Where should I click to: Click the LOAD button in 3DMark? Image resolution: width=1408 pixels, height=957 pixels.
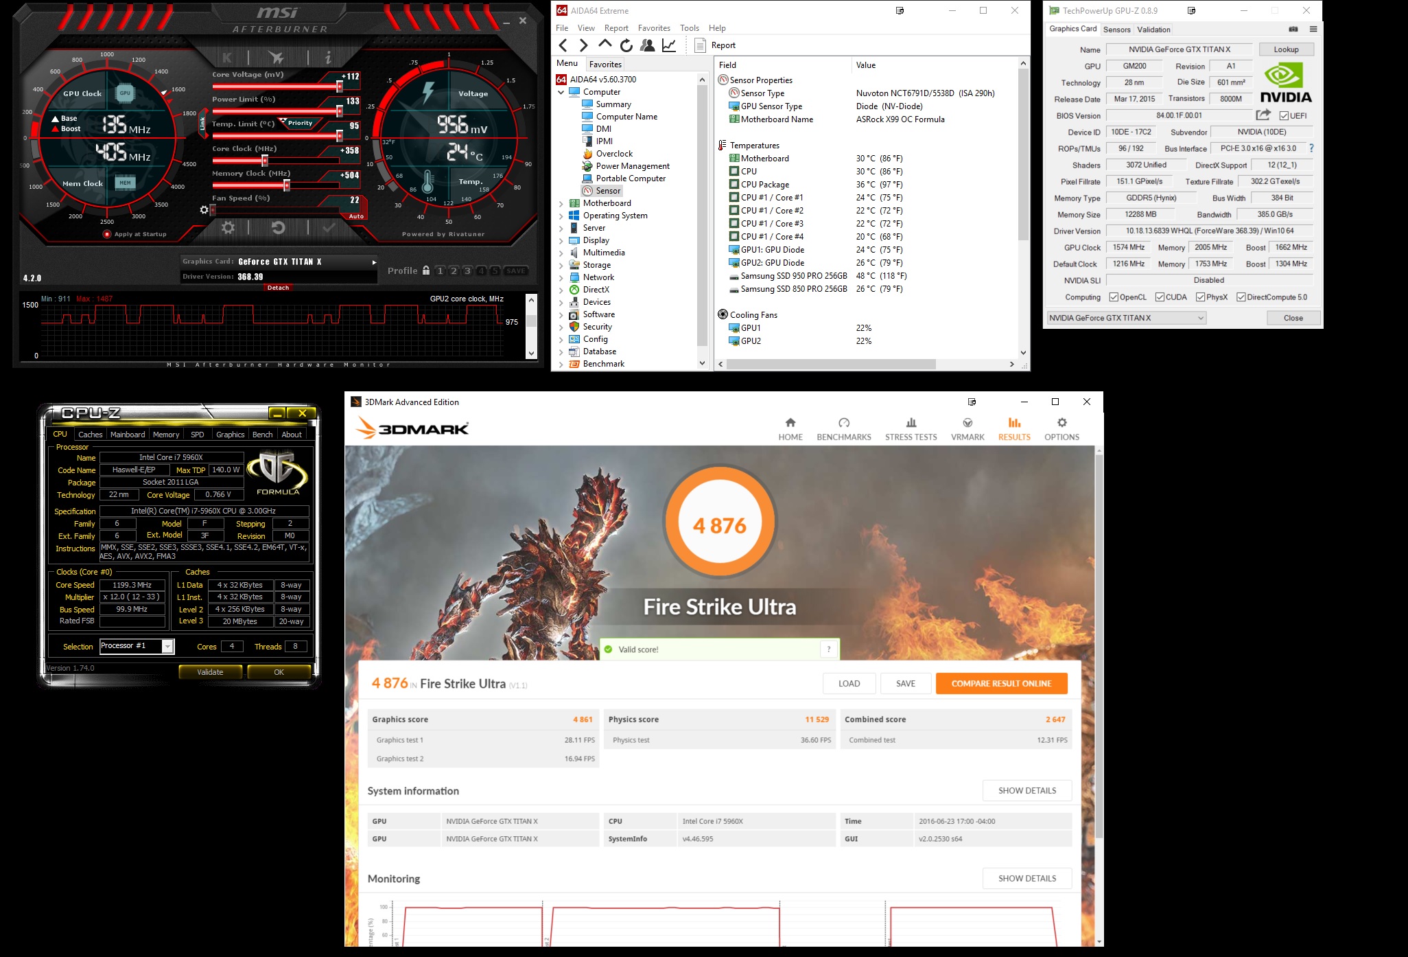[849, 684]
